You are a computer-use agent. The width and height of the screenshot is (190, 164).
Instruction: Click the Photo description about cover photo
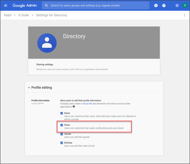[94, 128]
